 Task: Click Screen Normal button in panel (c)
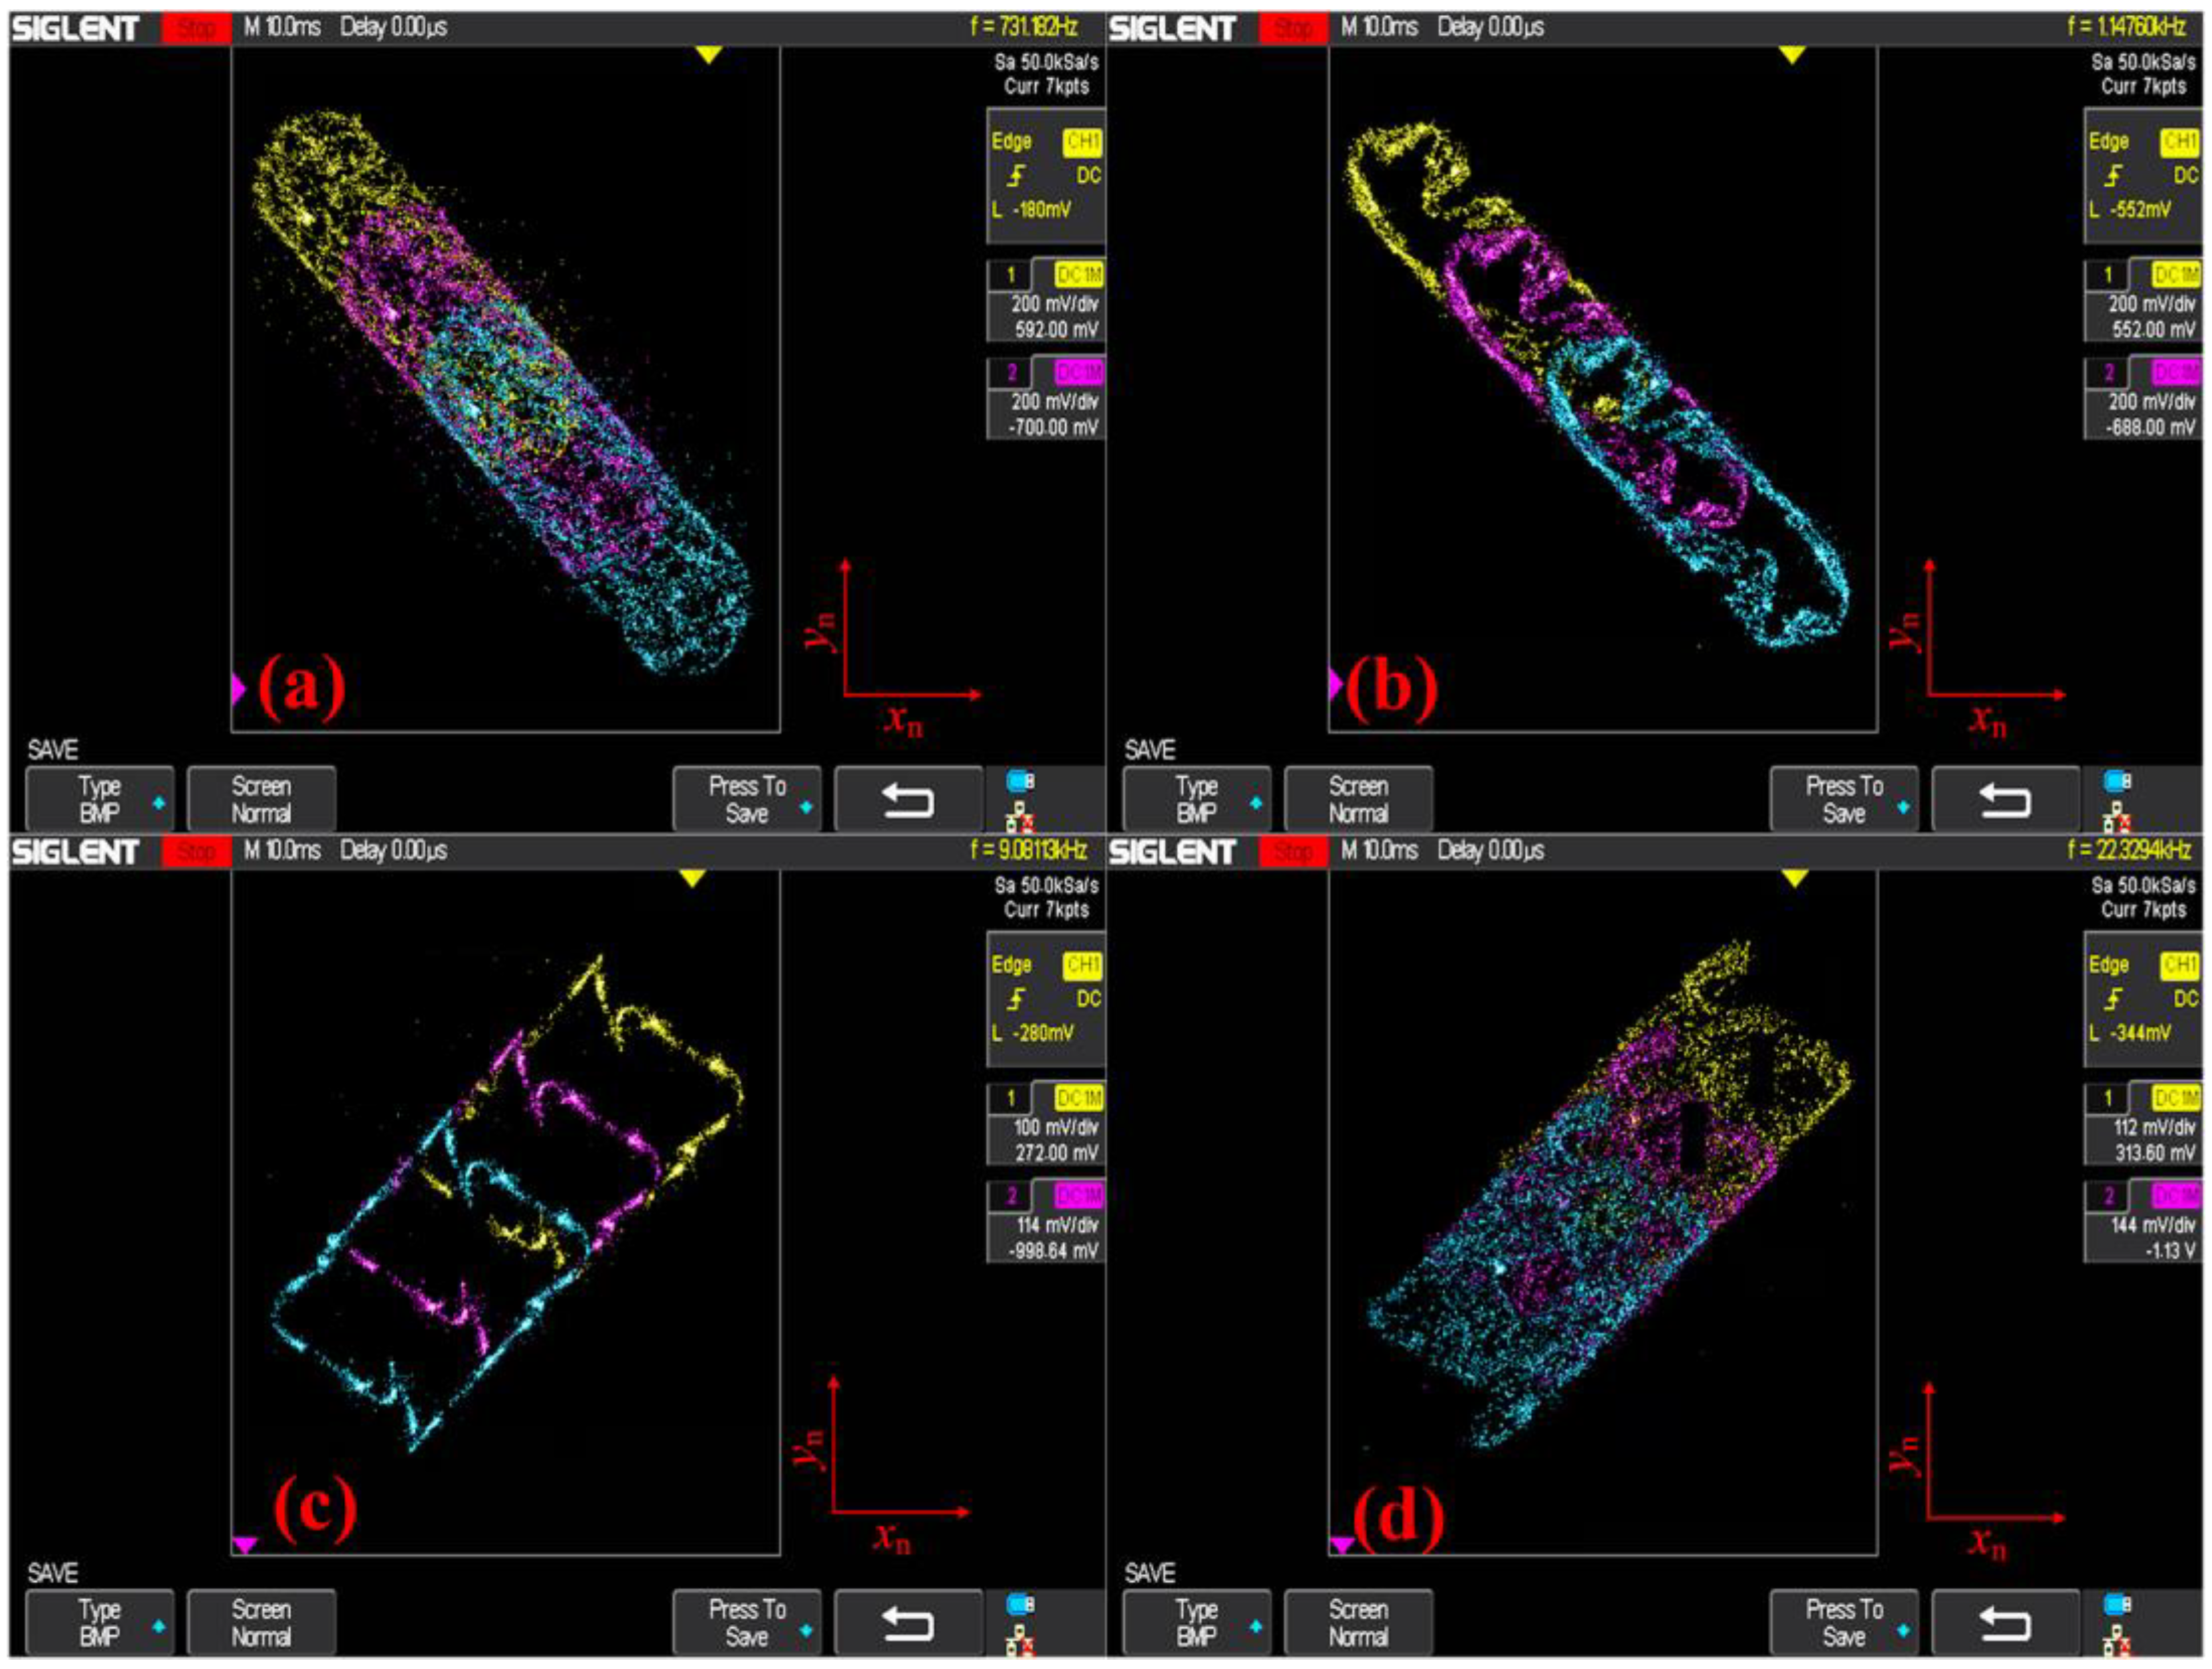click(x=261, y=1622)
